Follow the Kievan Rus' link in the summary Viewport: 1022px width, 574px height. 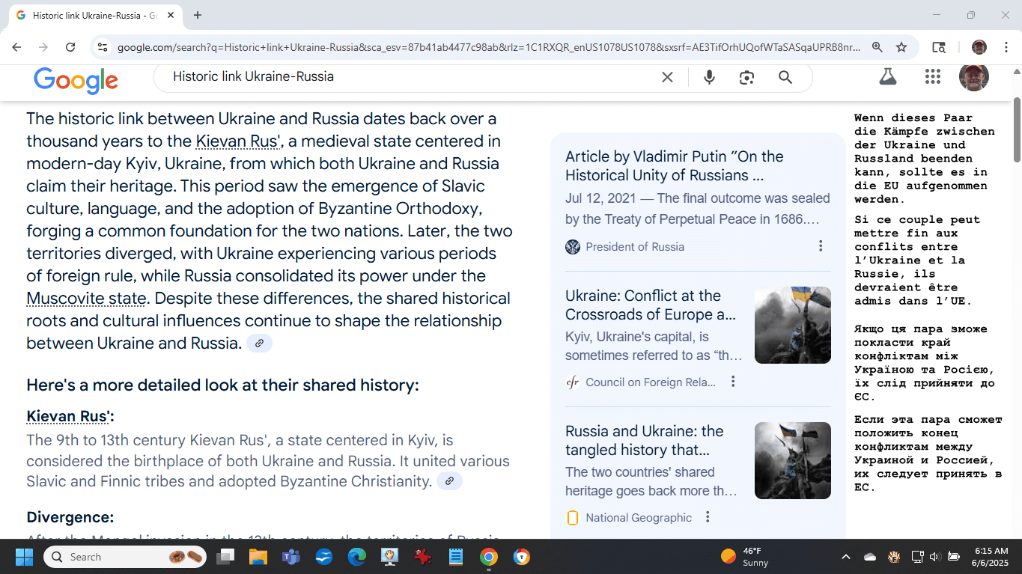[x=238, y=141]
